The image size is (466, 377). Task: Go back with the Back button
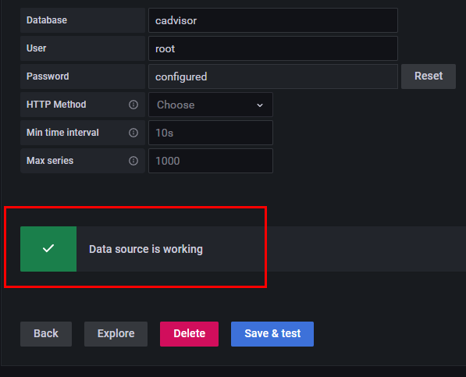pyautogui.click(x=46, y=333)
